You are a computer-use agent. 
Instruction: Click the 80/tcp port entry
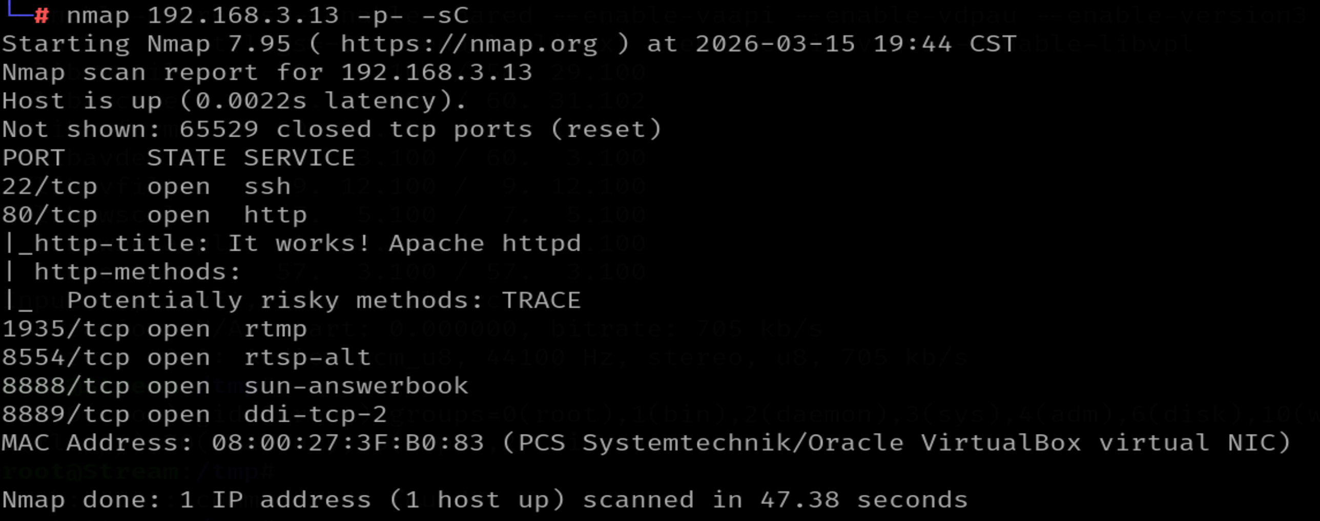tap(49, 215)
